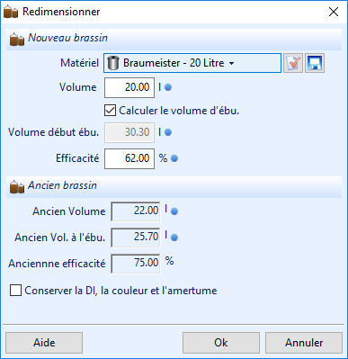Click the dropdown arrow after 20 Litre
The height and width of the screenshot is (359, 348).
tap(231, 64)
